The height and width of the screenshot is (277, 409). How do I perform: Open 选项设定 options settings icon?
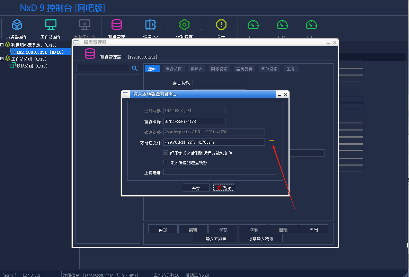pos(184,25)
